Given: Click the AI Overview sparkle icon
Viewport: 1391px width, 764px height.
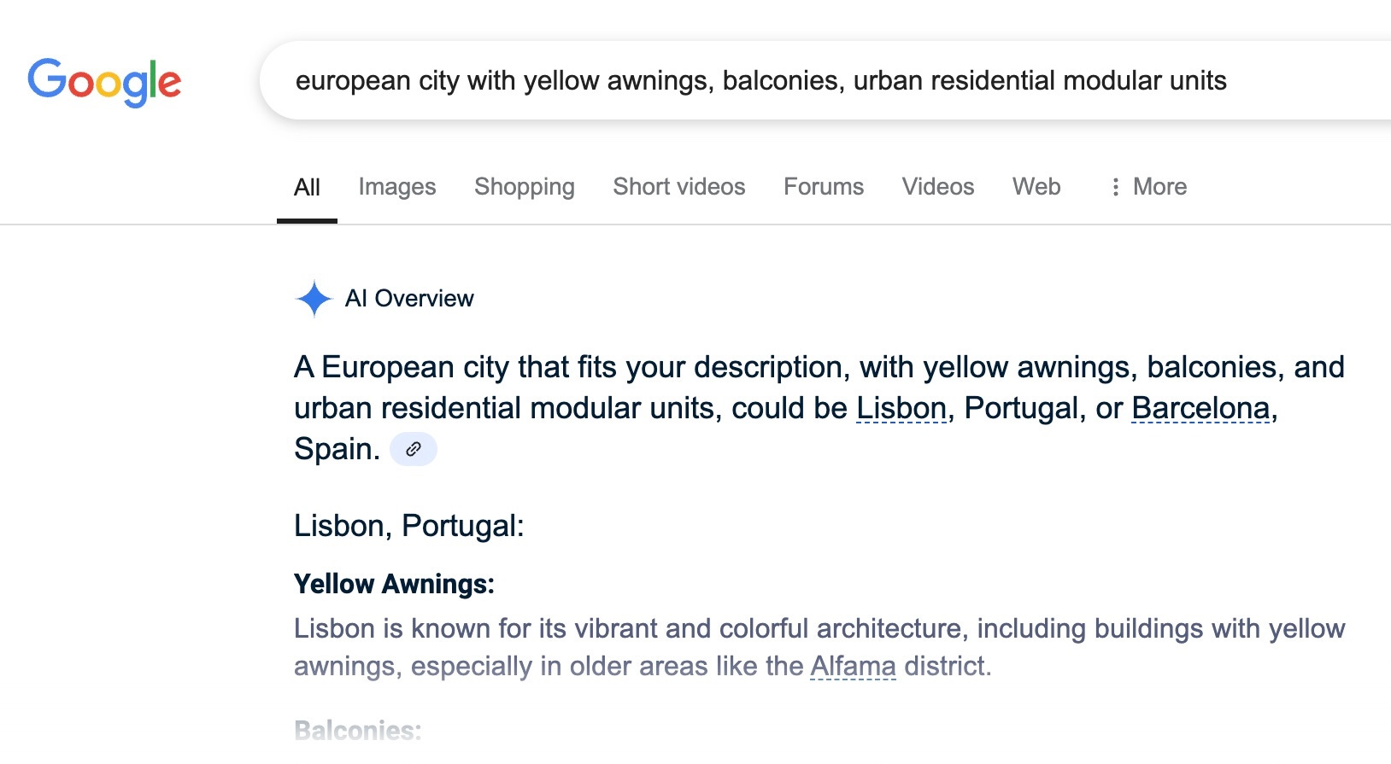Looking at the screenshot, I should 314,299.
